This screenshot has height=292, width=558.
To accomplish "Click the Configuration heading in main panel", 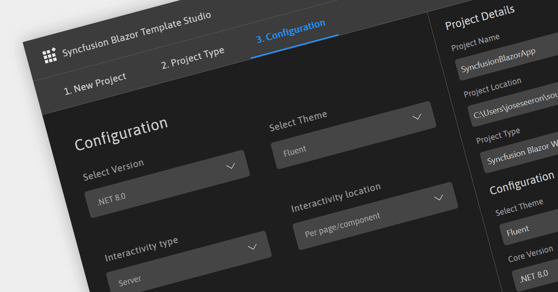I will coord(121,134).
